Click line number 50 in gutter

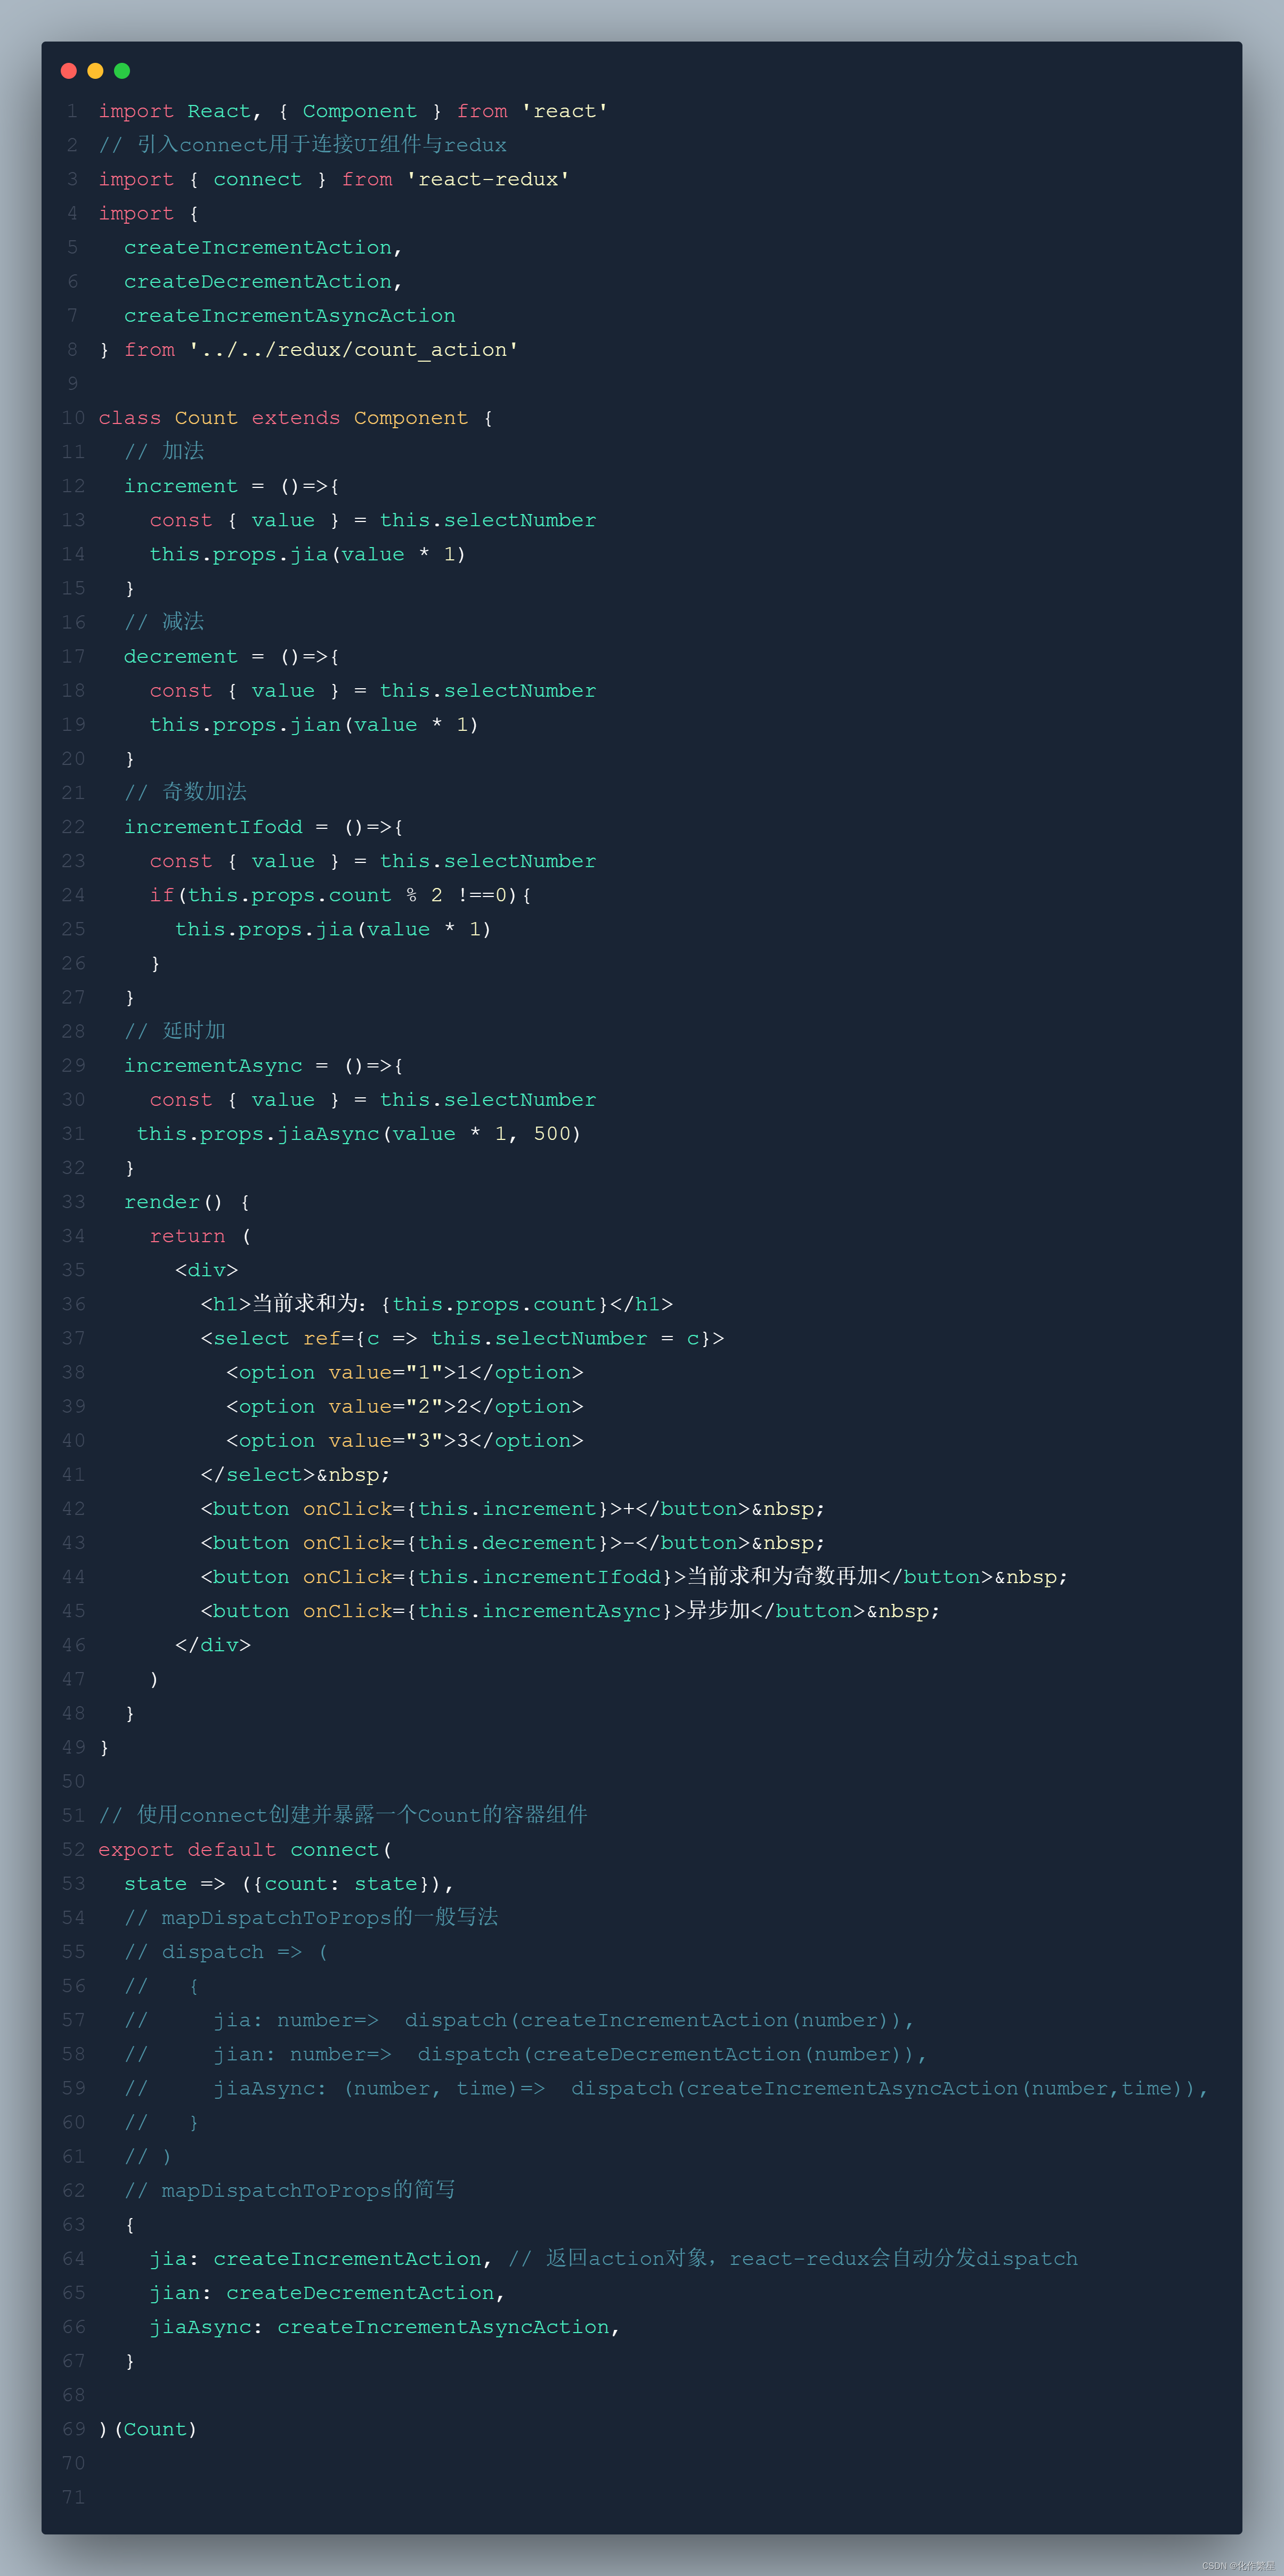click(73, 1781)
